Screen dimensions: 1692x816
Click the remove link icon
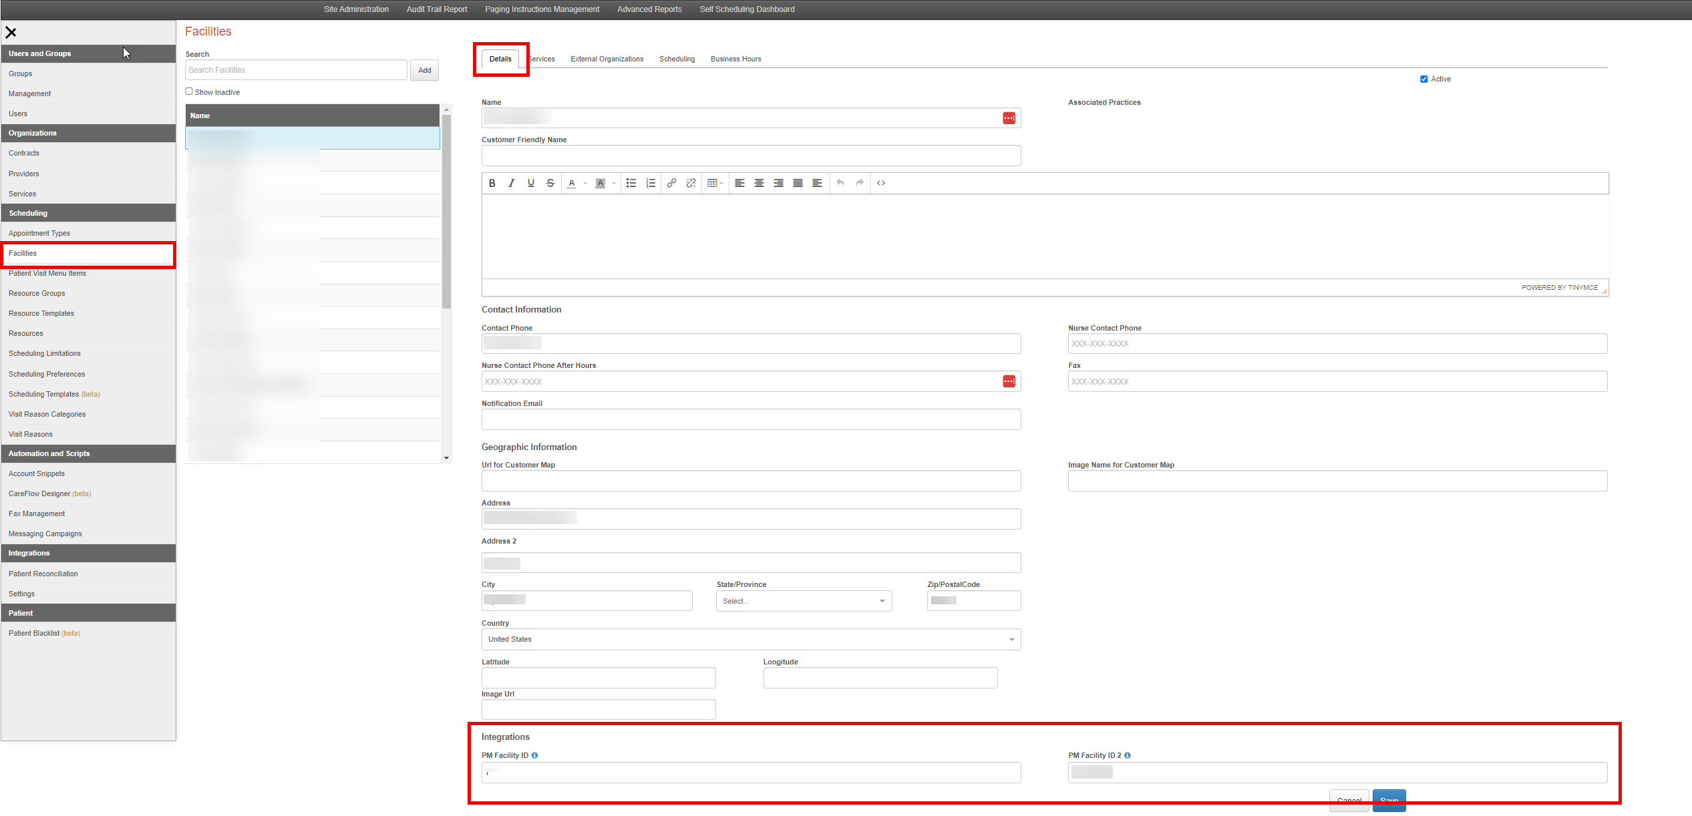point(691,183)
